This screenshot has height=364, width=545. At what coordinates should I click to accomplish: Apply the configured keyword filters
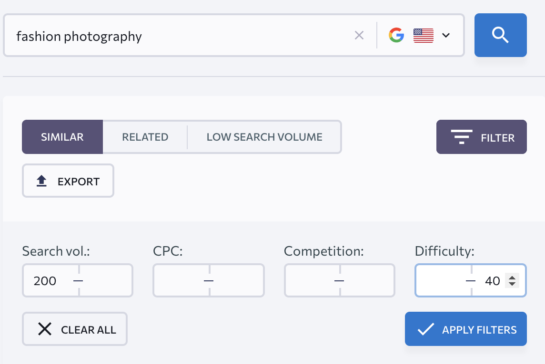click(x=465, y=328)
